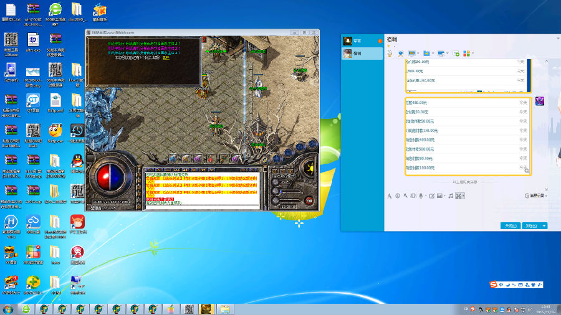This screenshot has height=315, width=561.
Task: Expand the remote desktop dropdown arrow in QQ
Action: click(447, 54)
